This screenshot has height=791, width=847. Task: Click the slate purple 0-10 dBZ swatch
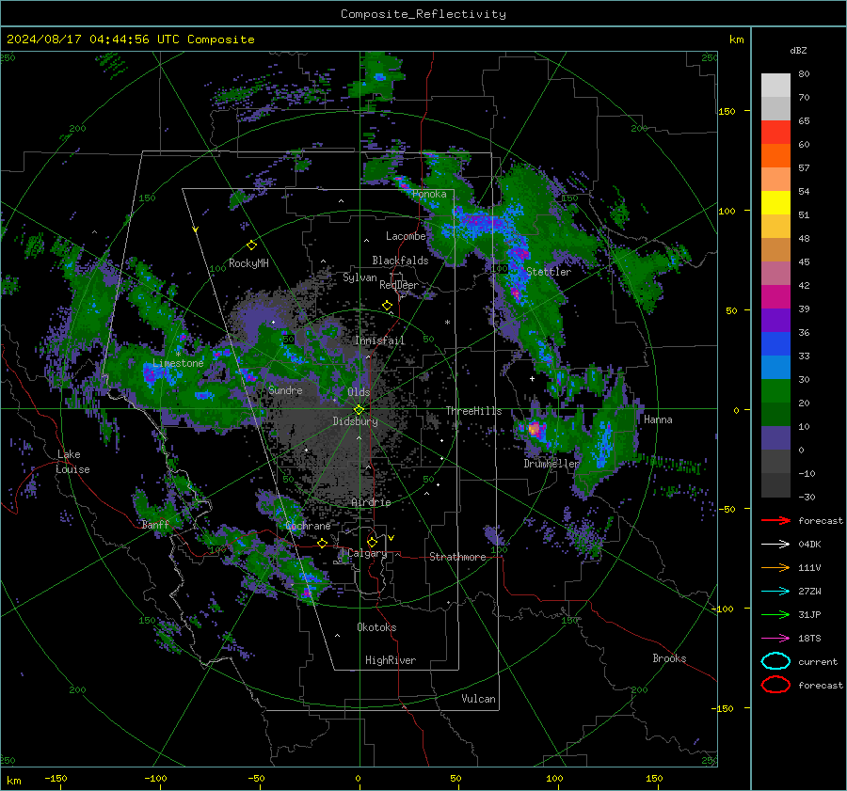tap(775, 438)
